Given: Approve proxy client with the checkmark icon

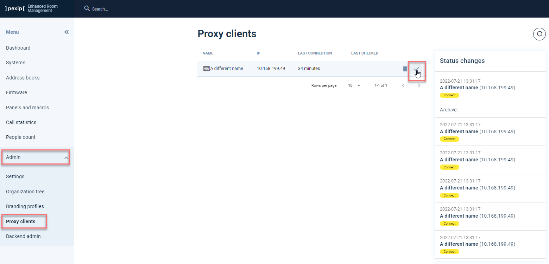Looking at the screenshot, I should (x=417, y=69).
